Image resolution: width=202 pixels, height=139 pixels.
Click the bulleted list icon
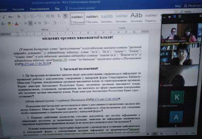25,17
